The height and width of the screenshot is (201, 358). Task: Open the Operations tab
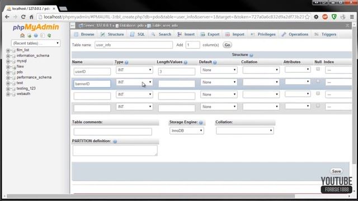point(295,35)
